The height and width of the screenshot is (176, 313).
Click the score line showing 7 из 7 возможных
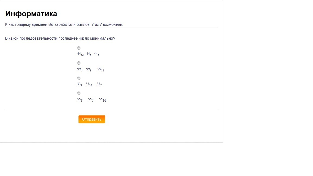(64, 24)
